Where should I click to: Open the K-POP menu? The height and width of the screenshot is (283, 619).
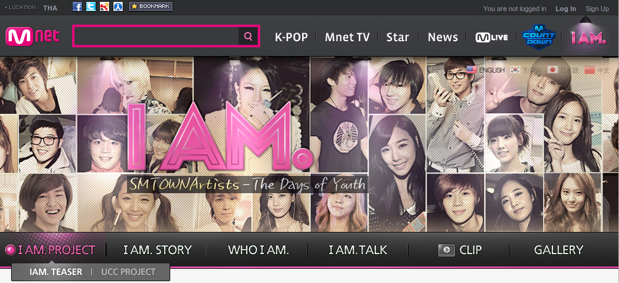click(292, 37)
